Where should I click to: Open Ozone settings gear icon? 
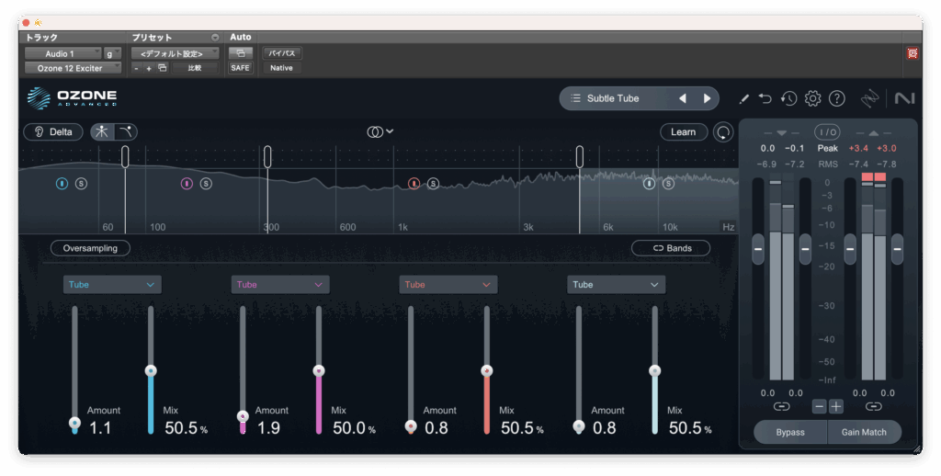tap(812, 98)
